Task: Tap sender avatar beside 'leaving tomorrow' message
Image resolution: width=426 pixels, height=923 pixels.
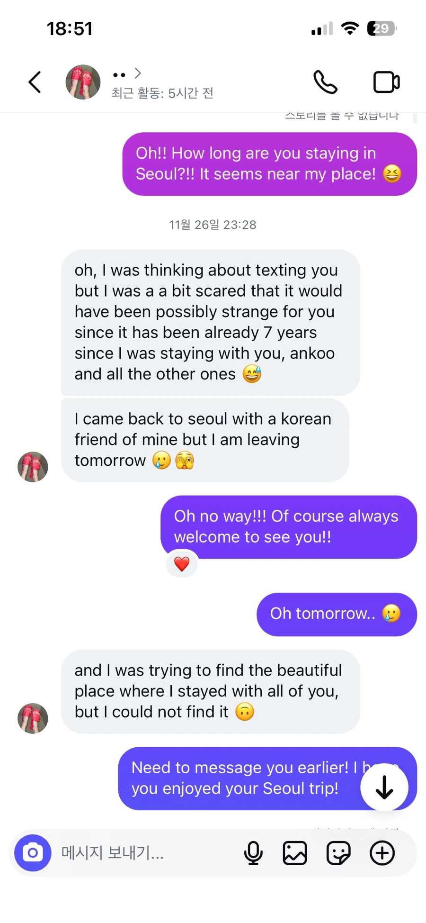Action: (x=33, y=467)
